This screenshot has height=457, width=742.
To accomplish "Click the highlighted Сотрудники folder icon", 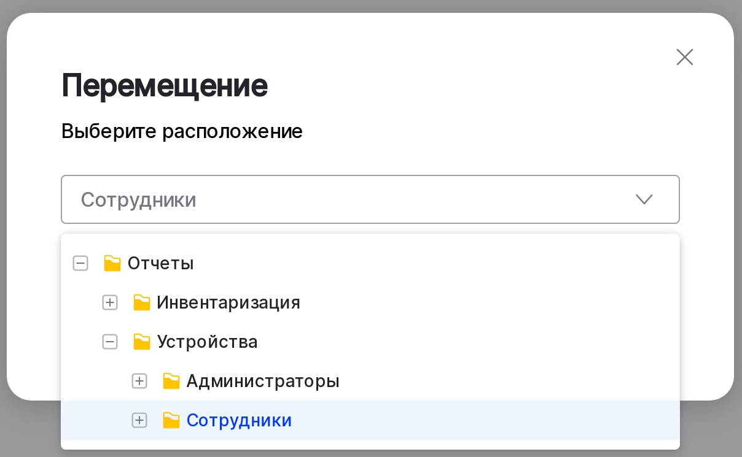I will 171,420.
